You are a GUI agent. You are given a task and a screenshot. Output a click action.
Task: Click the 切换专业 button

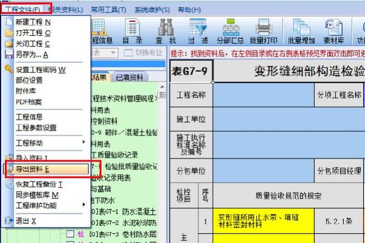(x=143, y=53)
